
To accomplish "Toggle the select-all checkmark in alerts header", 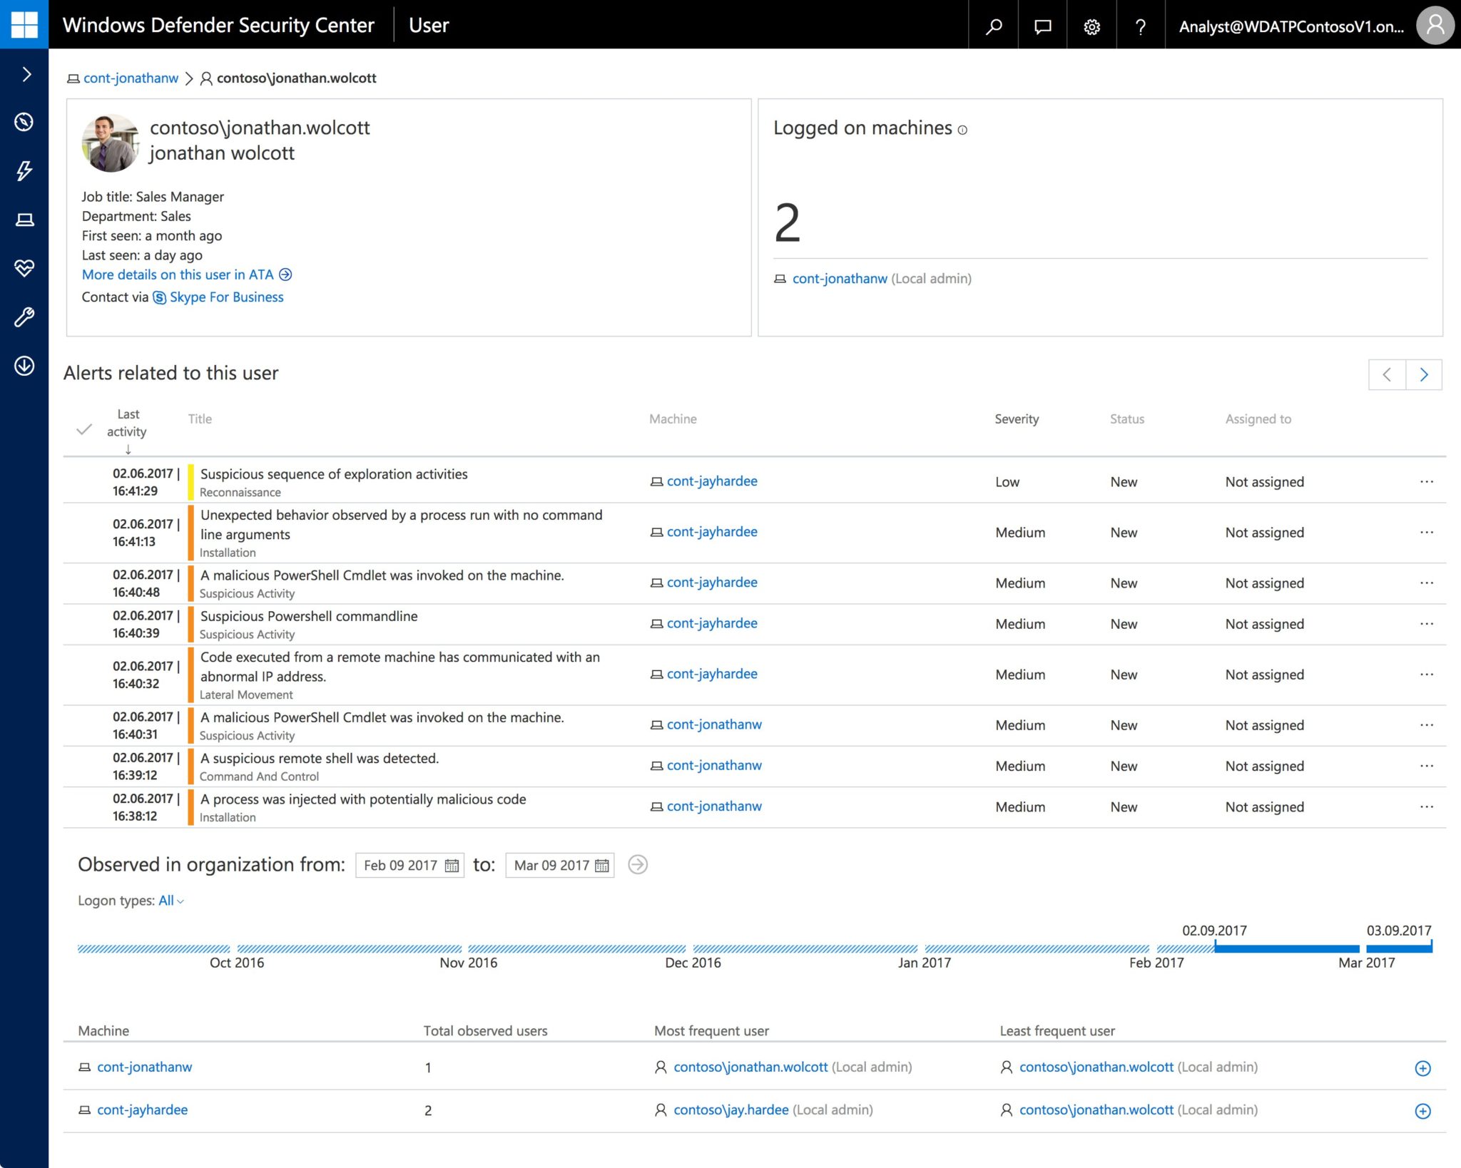I will [x=84, y=429].
